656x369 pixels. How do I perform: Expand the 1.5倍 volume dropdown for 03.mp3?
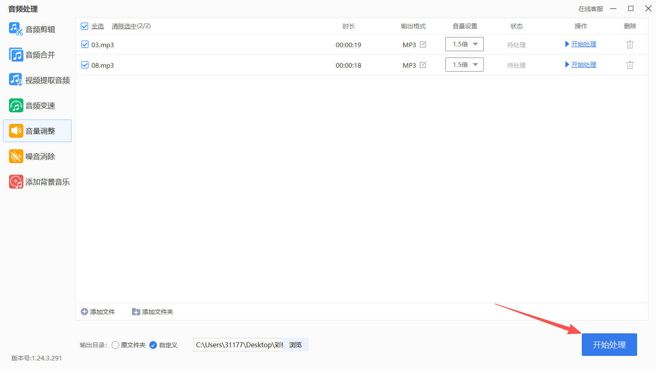coord(465,44)
